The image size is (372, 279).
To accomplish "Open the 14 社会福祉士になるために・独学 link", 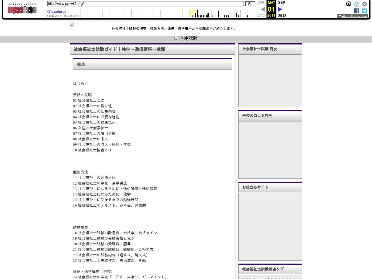I will pyautogui.click(x=102, y=194).
